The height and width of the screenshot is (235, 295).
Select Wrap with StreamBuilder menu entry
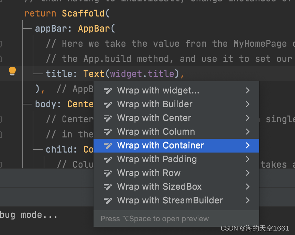click(170, 200)
